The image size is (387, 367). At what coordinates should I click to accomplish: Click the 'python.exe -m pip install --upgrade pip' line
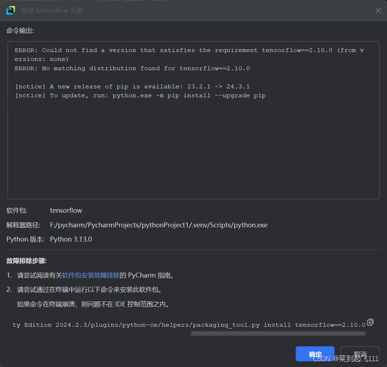140,96
